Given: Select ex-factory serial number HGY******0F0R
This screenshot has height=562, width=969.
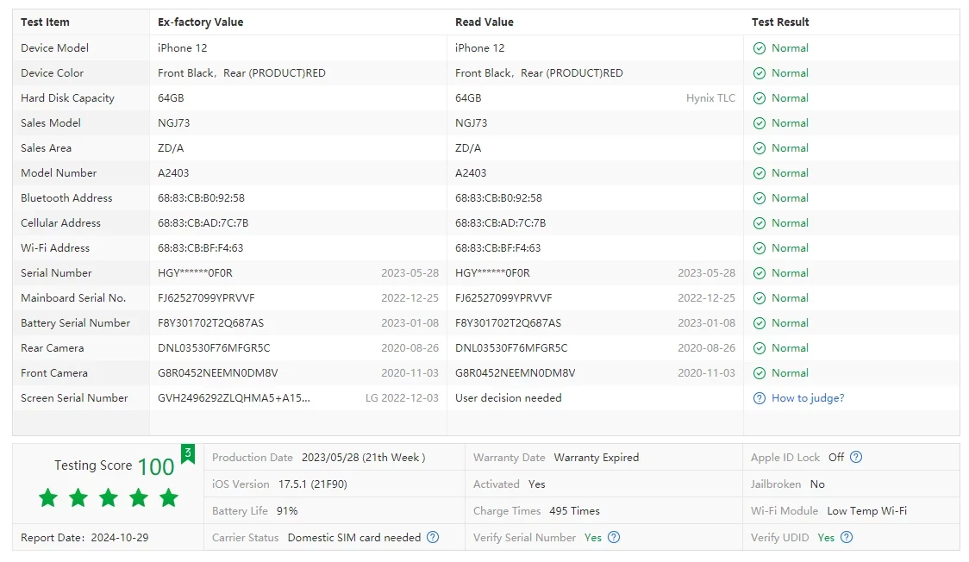Looking at the screenshot, I should (x=196, y=273).
